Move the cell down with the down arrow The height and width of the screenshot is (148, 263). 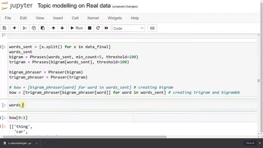(62, 28)
